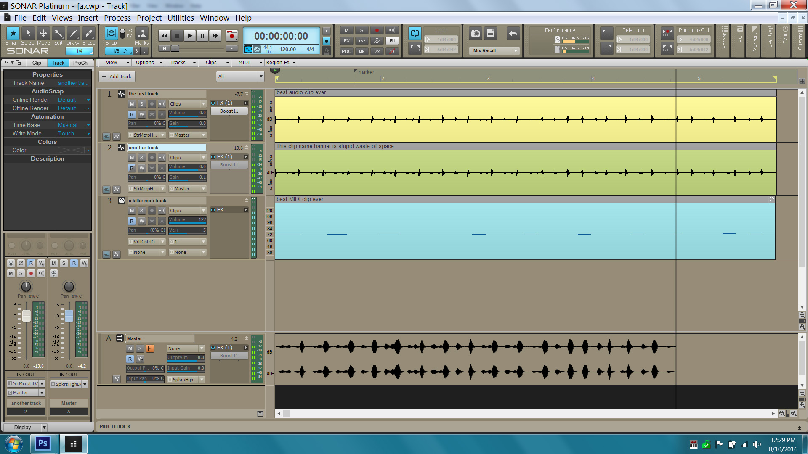Click the Record button in transport

coord(231,36)
